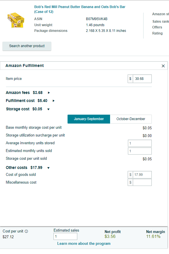Close the Amazon Fulfillment panel
The height and width of the screenshot is (254, 169).
coord(163,66)
